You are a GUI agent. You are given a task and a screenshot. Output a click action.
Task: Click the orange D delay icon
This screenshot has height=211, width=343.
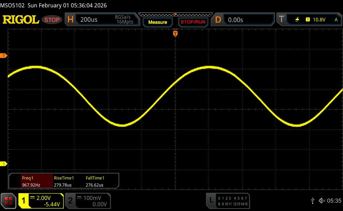[218, 20]
